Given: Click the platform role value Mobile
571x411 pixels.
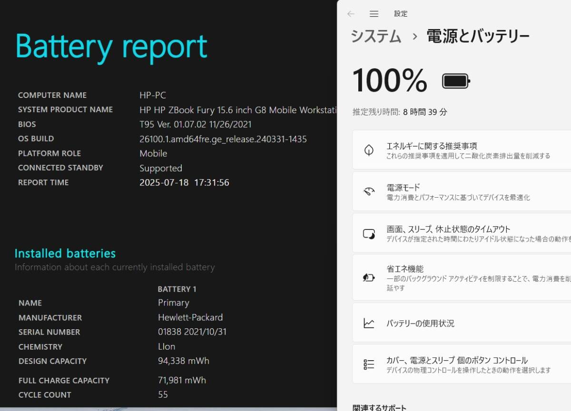Looking at the screenshot, I should click(153, 153).
